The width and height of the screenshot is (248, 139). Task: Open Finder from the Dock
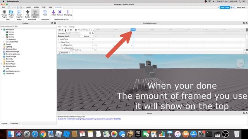point(11,134)
